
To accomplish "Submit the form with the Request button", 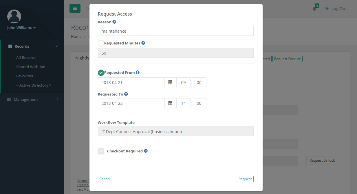I will pos(245,179).
